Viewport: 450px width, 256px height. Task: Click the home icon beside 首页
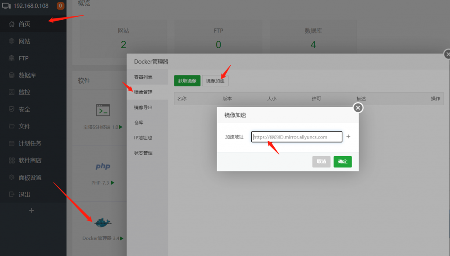[11, 24]
